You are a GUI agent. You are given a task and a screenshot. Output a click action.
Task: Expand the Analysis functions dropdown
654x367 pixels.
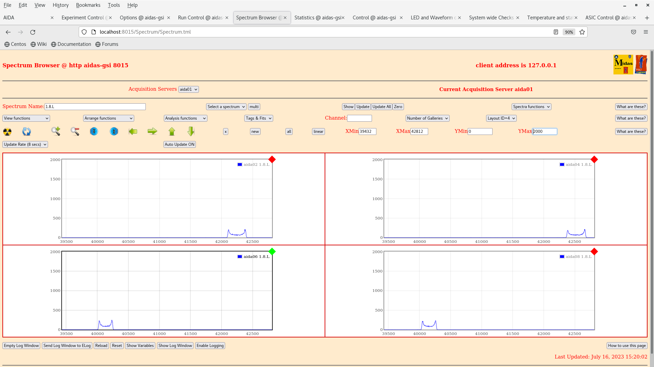pos(185,118)
